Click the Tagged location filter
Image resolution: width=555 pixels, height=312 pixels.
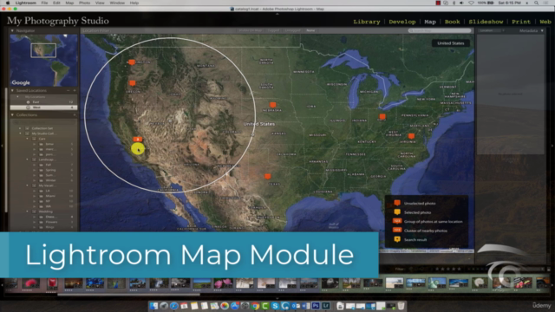pyautogui.click(x=273, y=30)
